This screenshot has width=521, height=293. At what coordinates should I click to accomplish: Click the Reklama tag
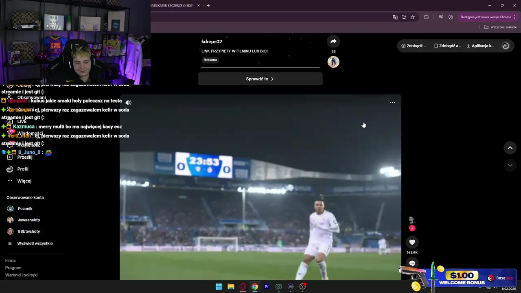tap(210, 60)
